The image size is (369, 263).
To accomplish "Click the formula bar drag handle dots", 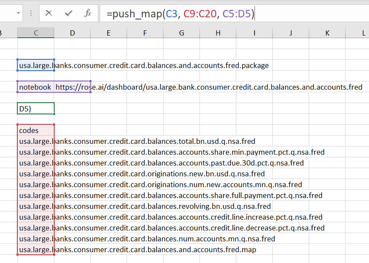I will tap(31, 13).
